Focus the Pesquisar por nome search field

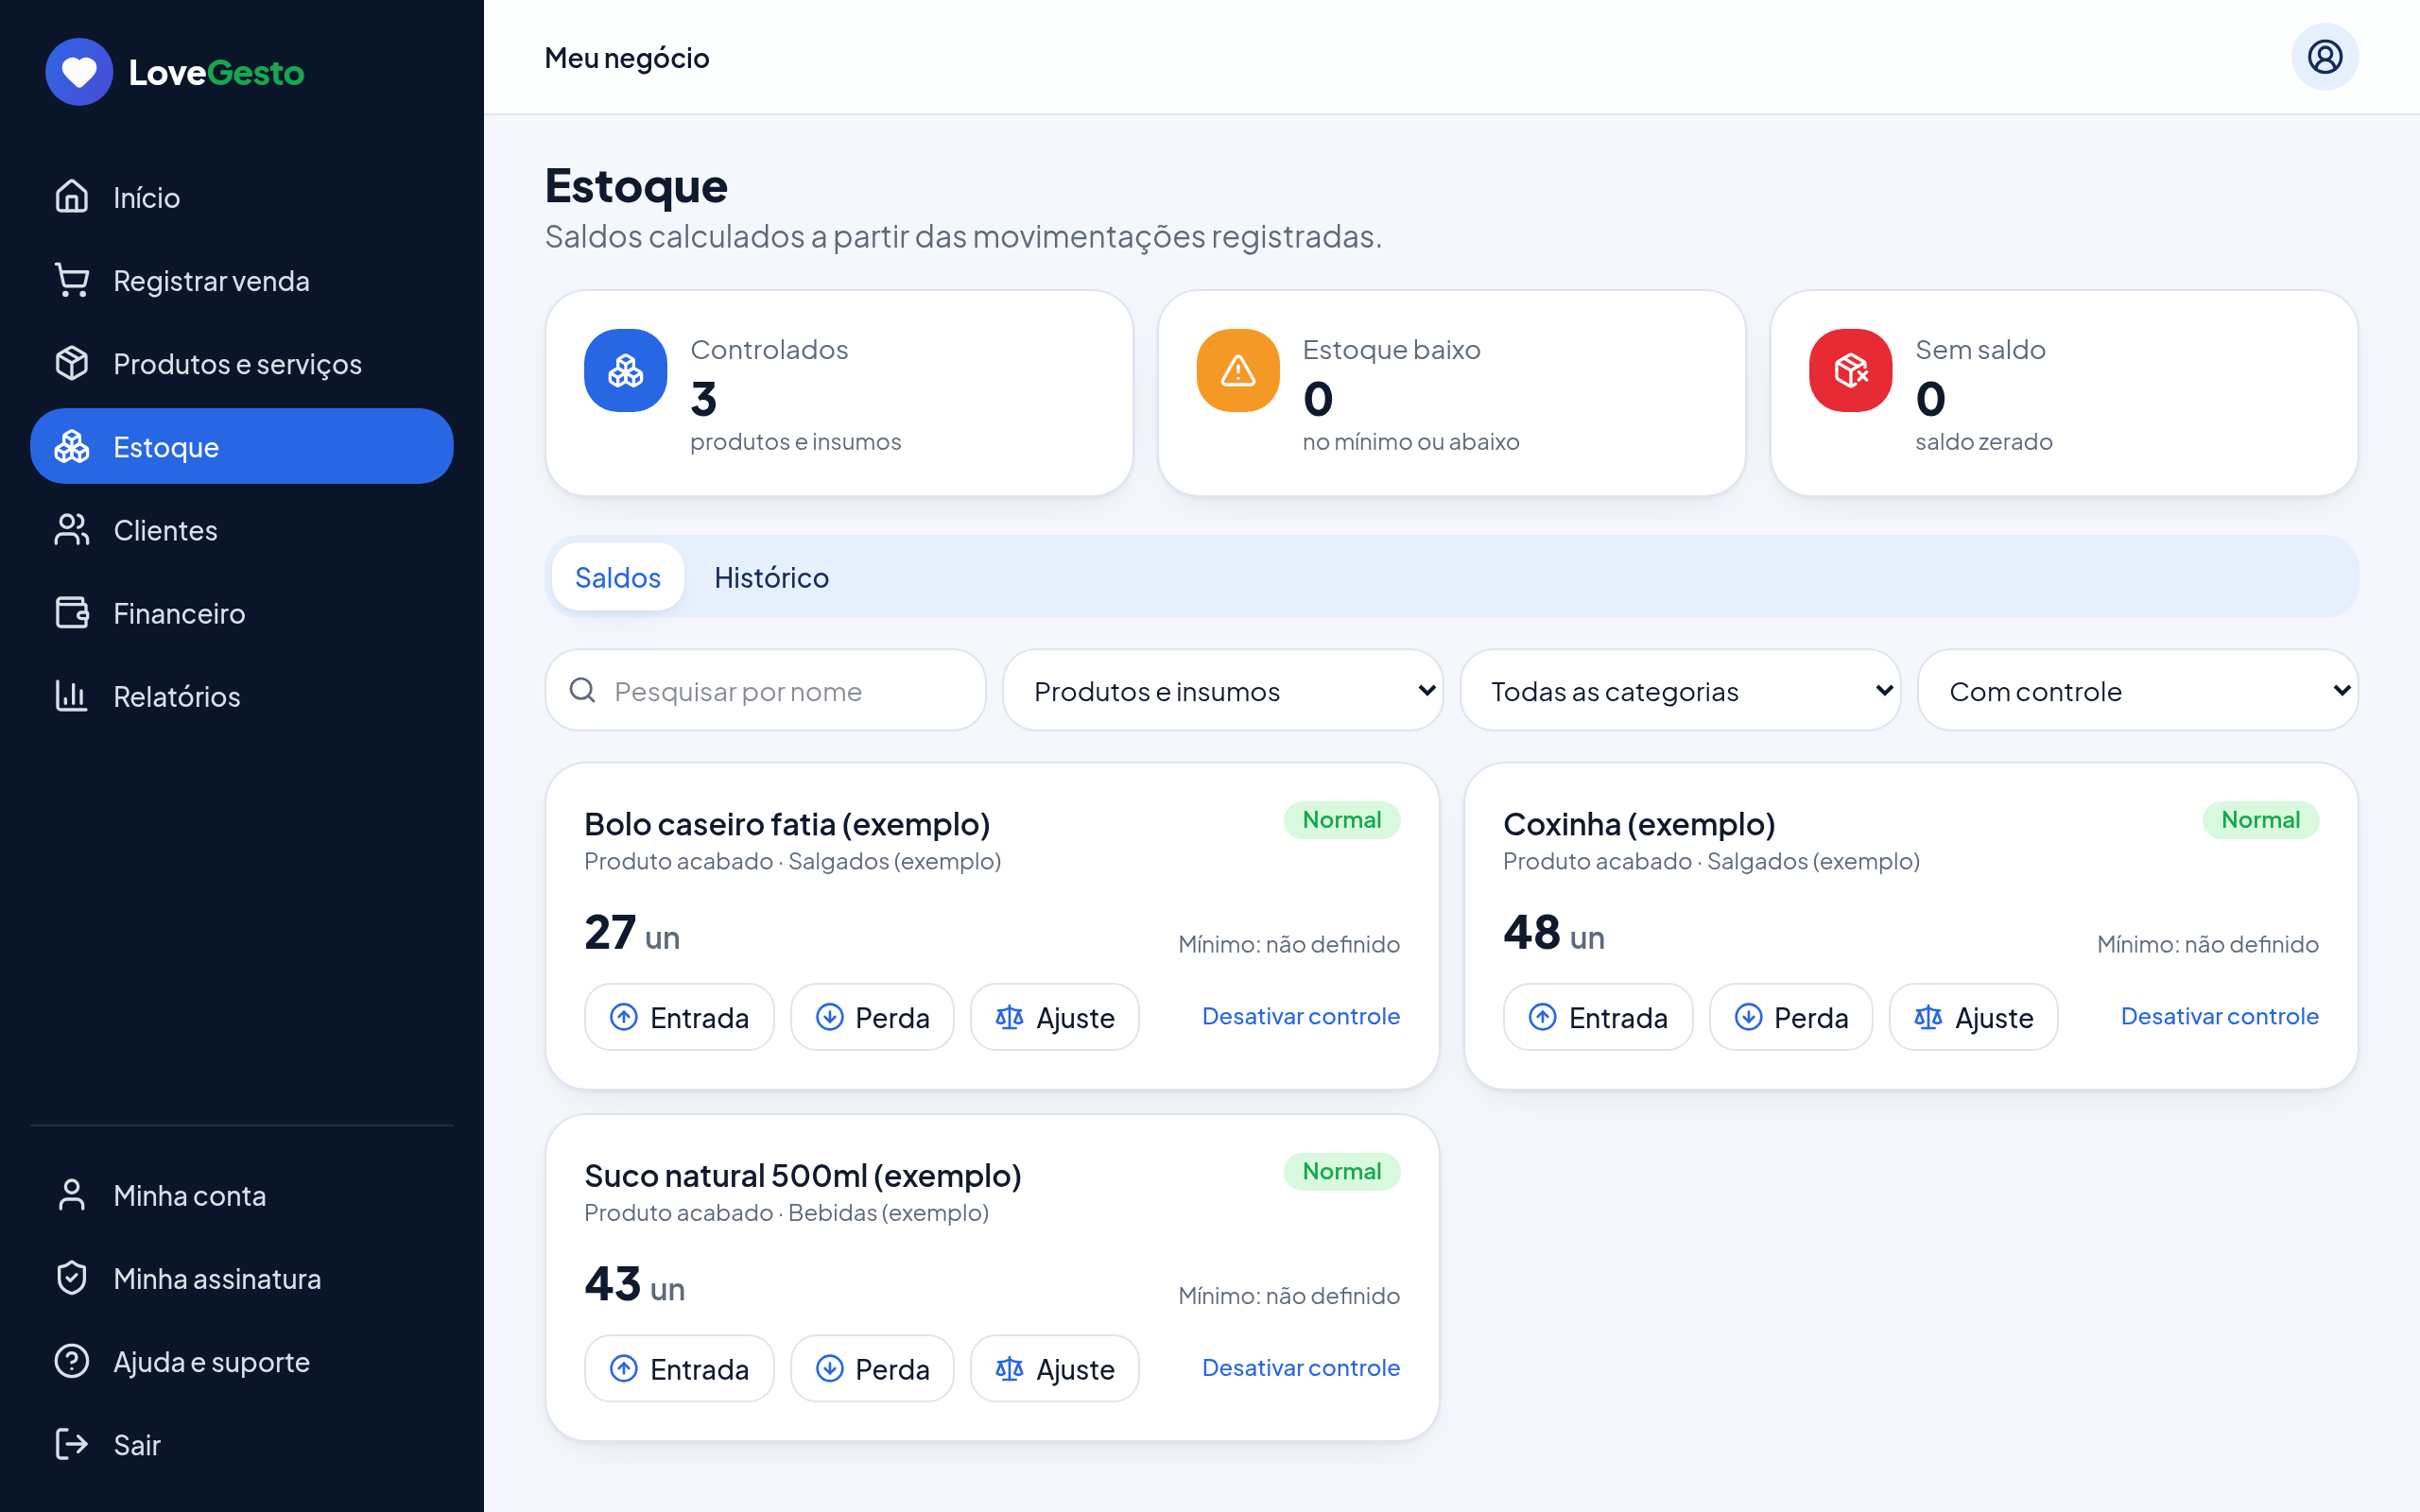(x=766, y=690)
